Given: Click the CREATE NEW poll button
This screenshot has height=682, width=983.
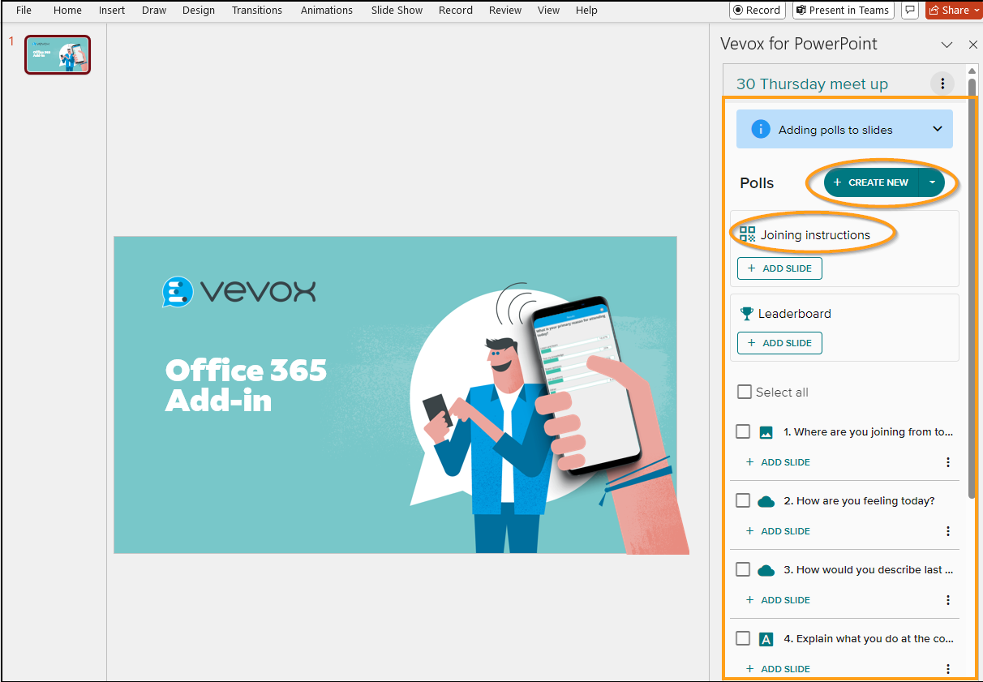Looking at the screenshot, I should point(870,182).
